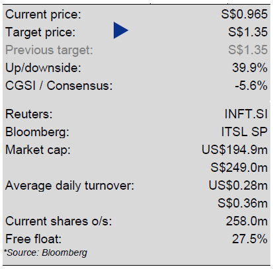Click the 27.5% free float value
This screenshot has height=269, width=273.
click(250, 239)
